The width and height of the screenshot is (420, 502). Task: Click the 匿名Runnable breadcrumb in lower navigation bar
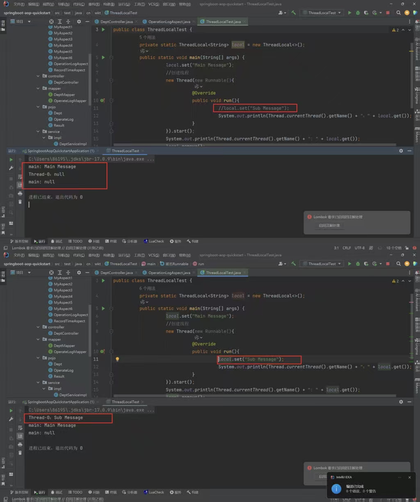174,264
